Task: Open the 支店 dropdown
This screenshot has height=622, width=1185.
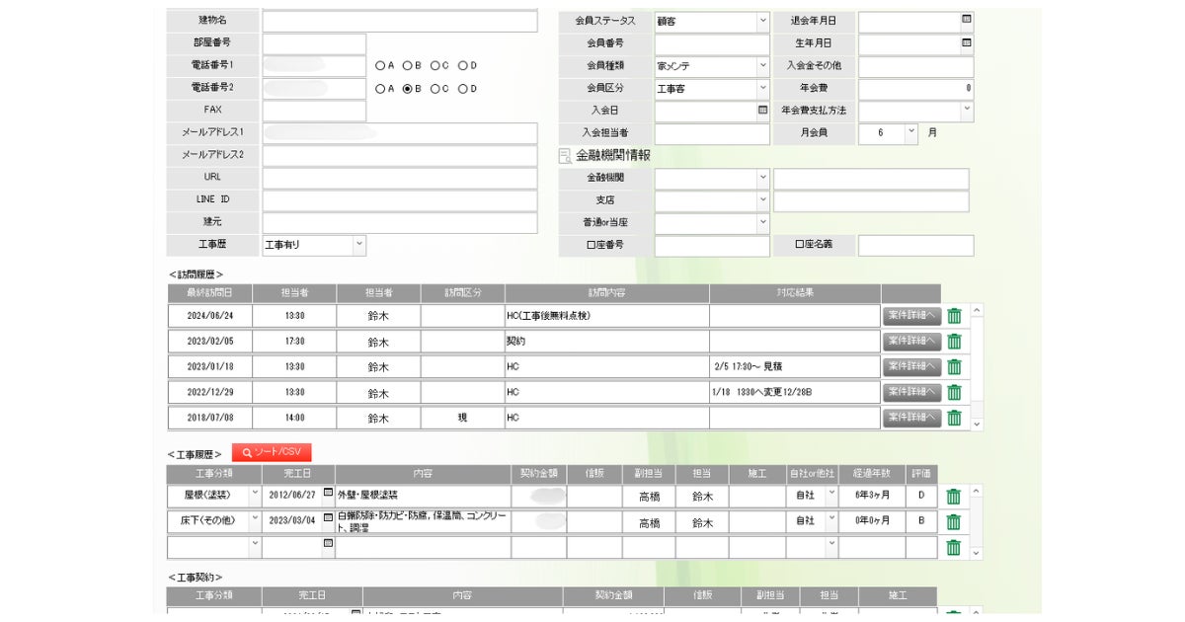Action: point(762,200)
